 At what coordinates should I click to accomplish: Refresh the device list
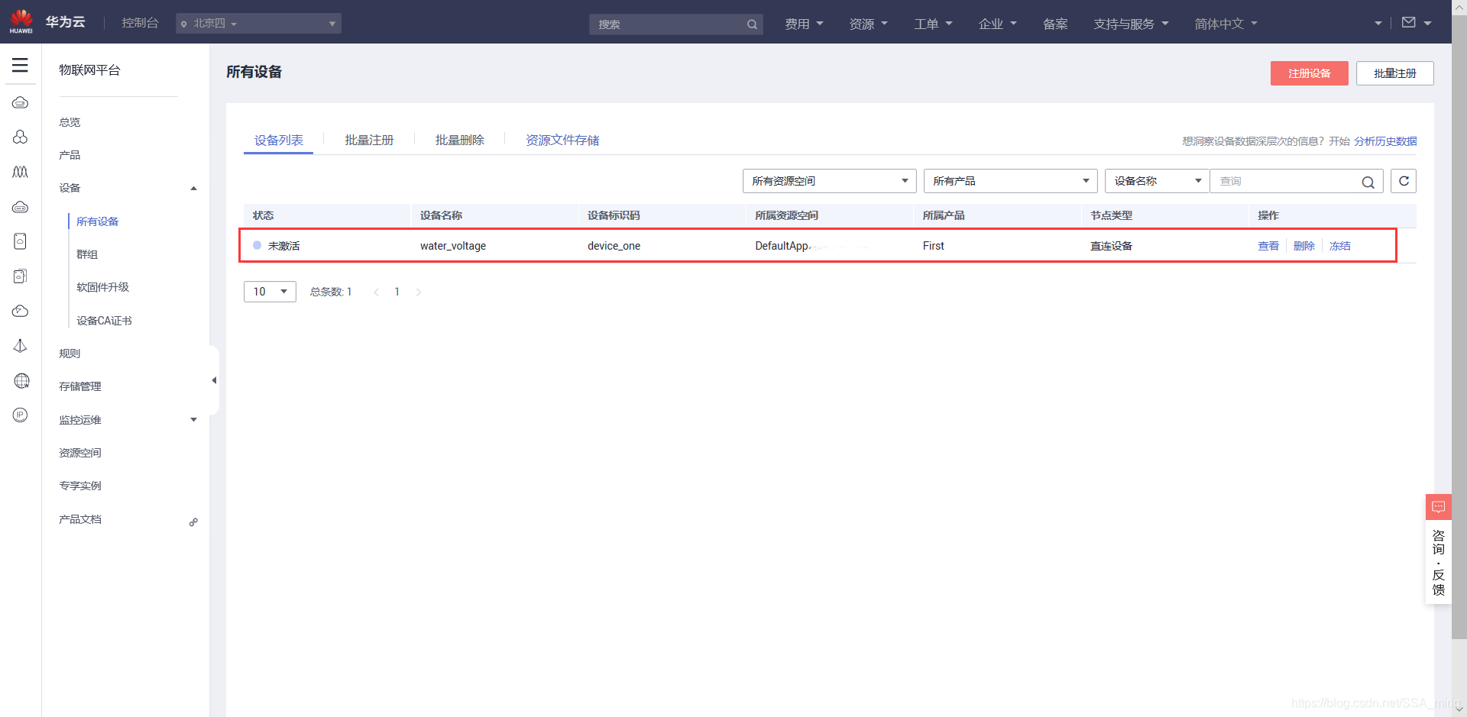[x=1404, y=181]
